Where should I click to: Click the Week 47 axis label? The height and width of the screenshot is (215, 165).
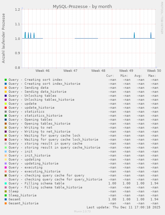70,71
